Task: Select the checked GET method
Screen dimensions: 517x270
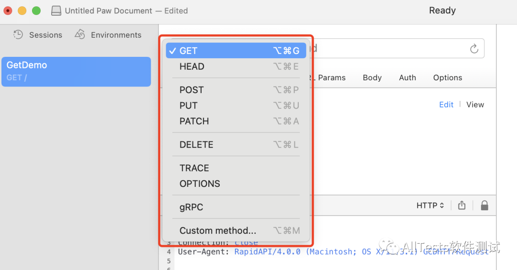Action: pos(236,51)
